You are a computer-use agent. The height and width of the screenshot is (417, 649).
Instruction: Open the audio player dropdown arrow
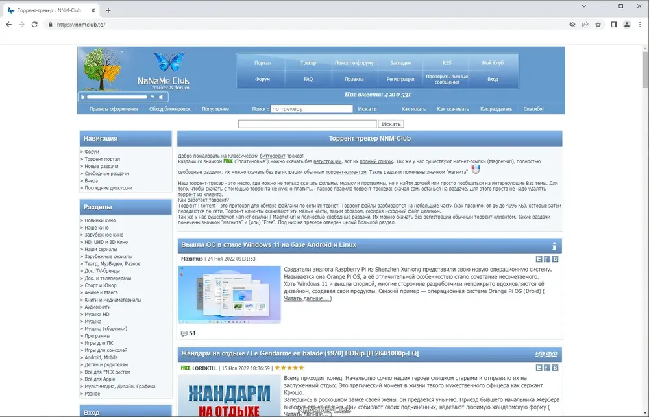coord(153,97)
